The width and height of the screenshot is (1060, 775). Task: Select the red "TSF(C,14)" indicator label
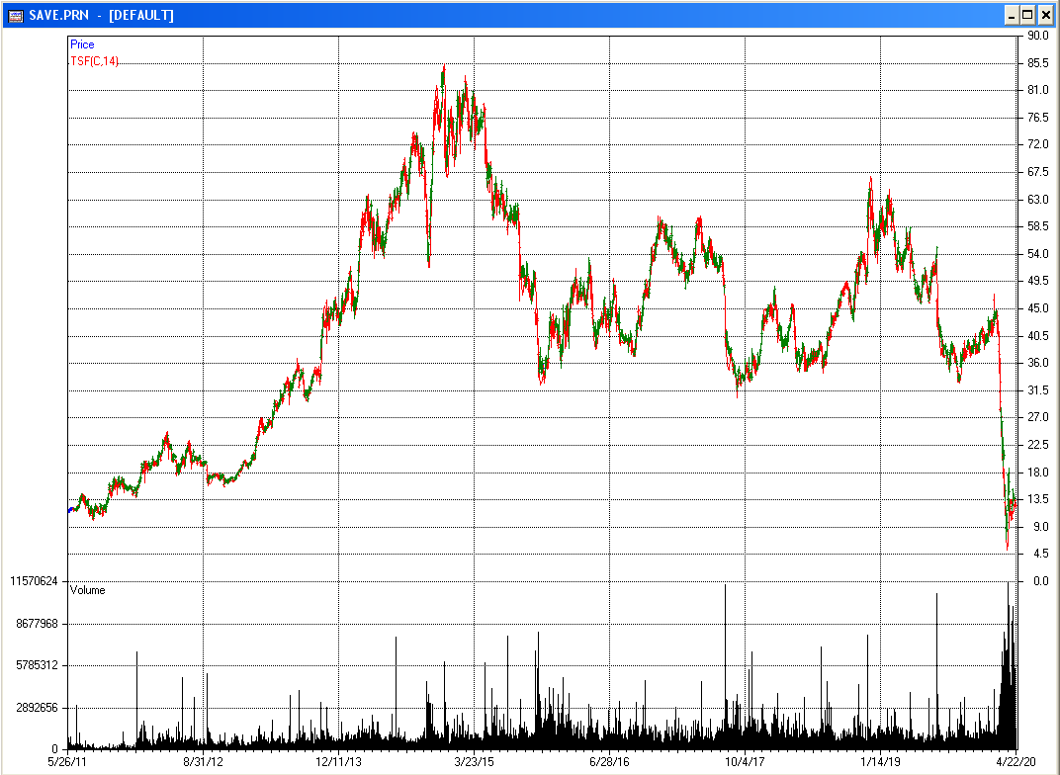[x=95, y=61]
